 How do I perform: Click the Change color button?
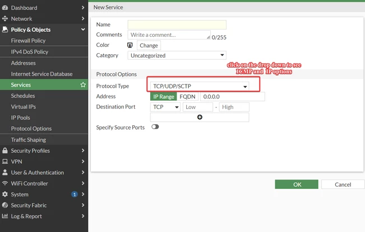coord(149,45)
